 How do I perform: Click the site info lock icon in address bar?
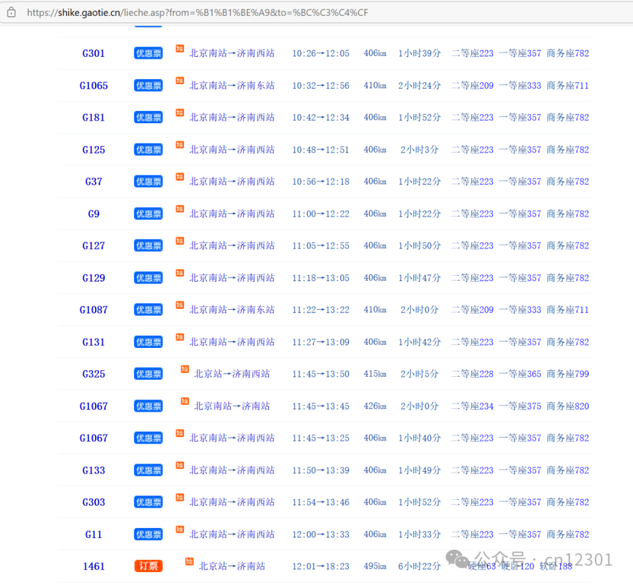[x=11, y=12]
